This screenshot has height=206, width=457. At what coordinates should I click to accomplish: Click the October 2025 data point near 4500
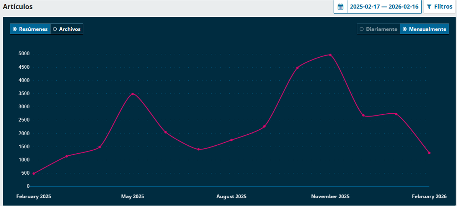point(297,68)
